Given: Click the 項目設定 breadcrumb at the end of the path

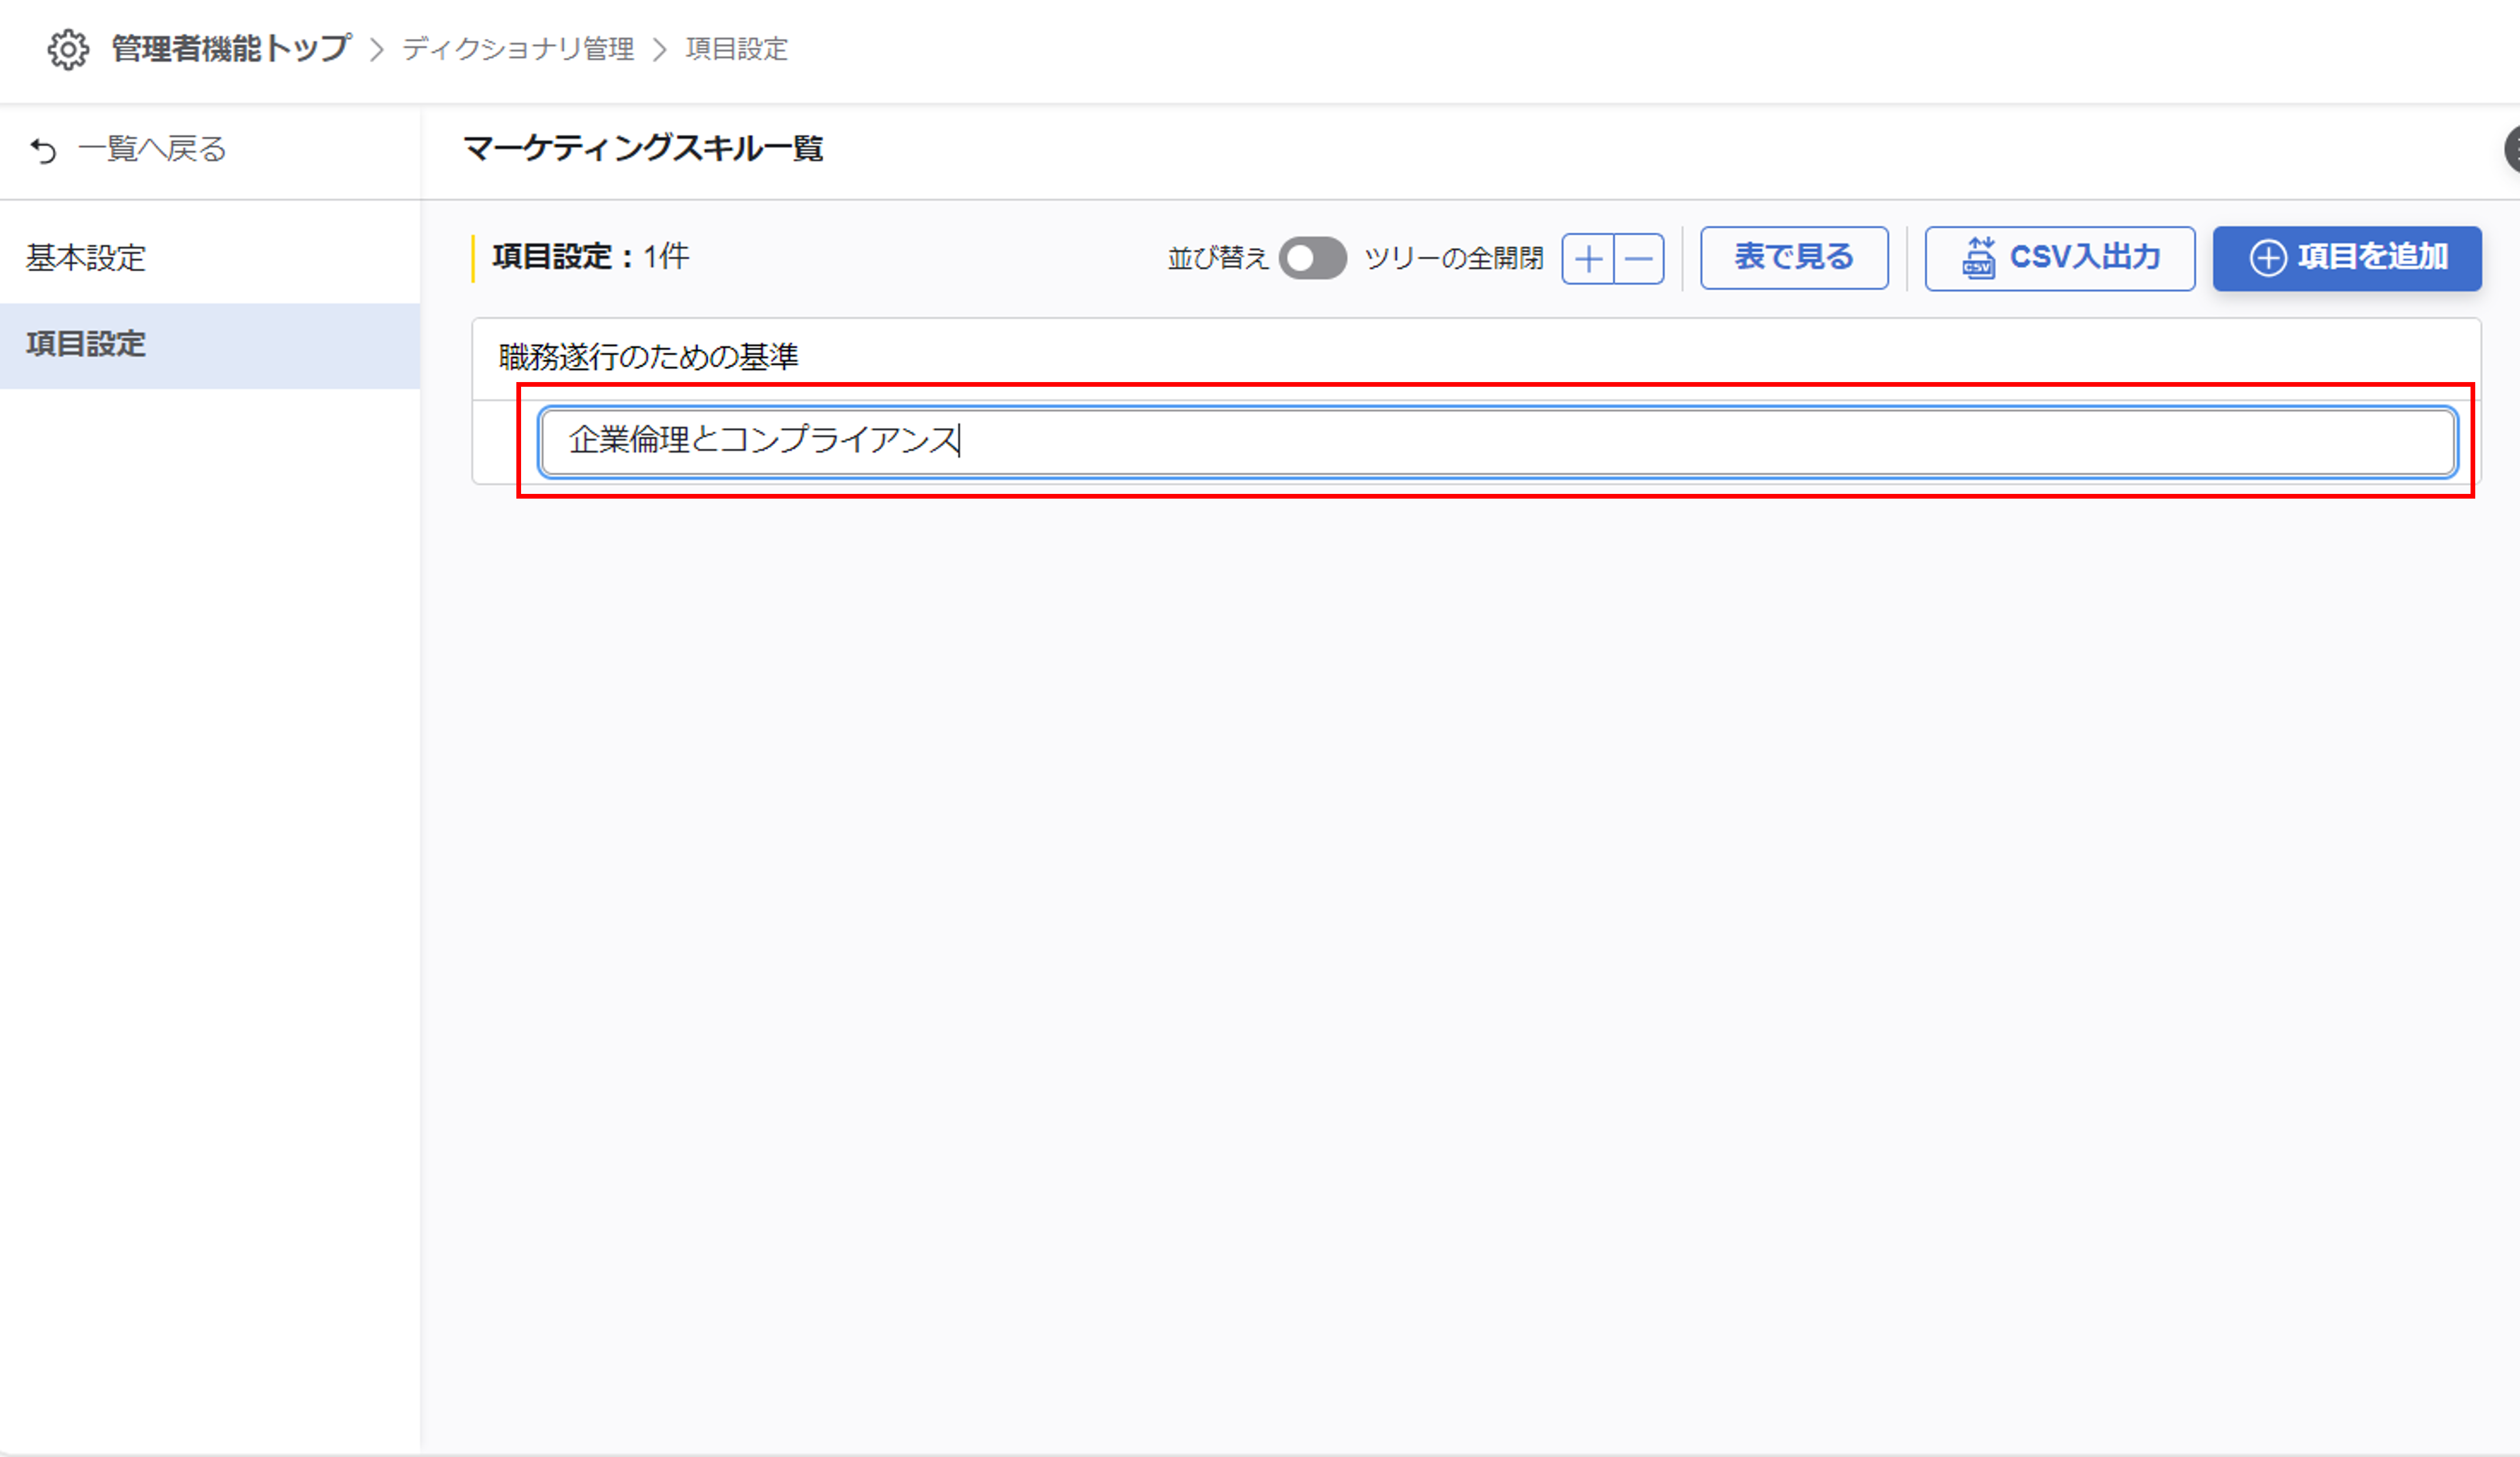Looking at the screenshot, I should tap(736, 49).
